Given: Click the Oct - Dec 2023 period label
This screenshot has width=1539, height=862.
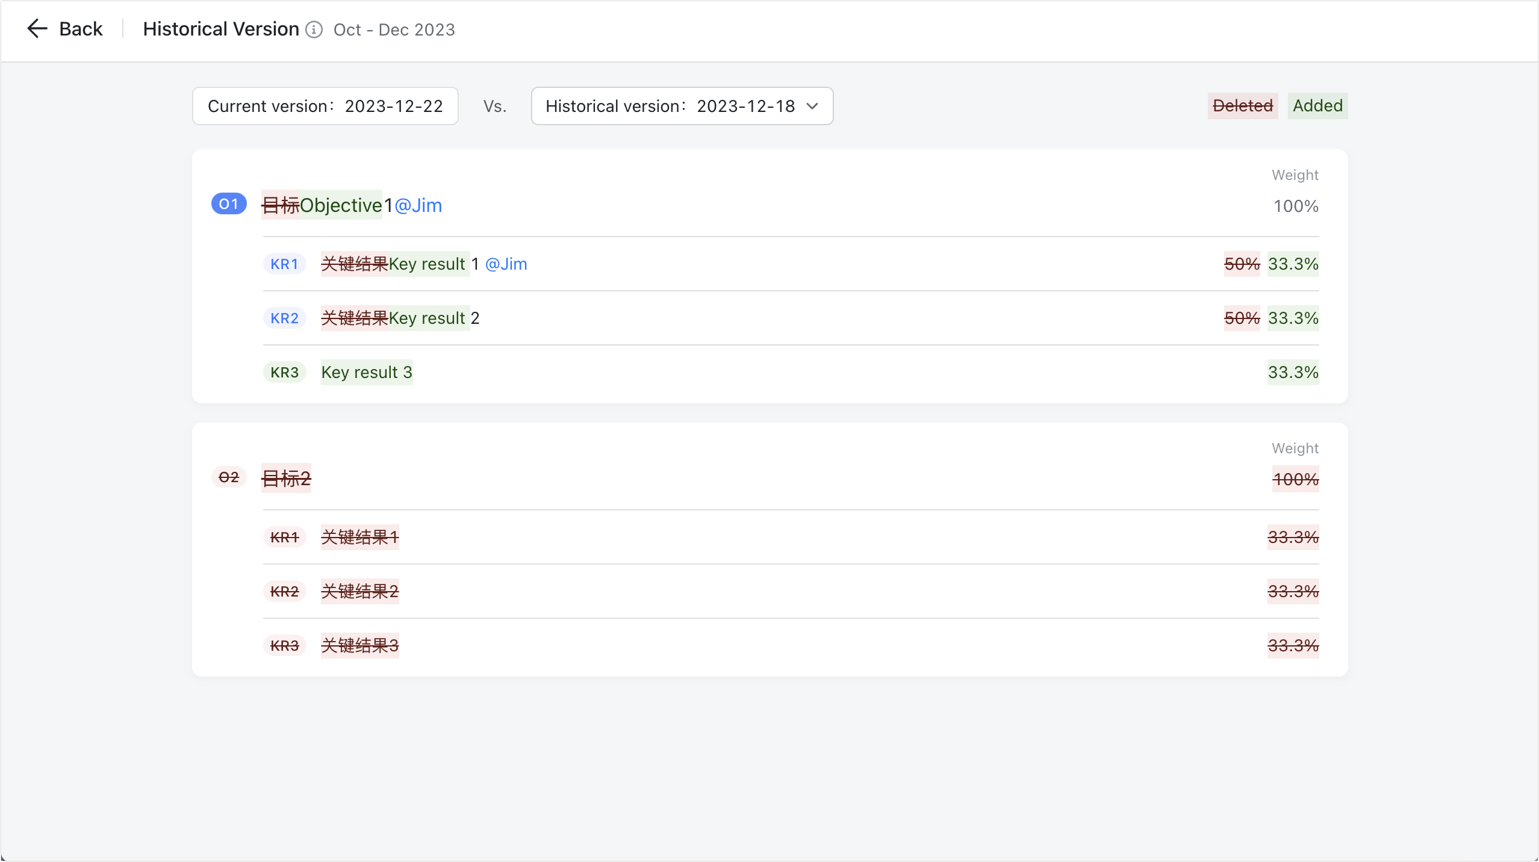Looking at the screenshot, I should 394,29.
